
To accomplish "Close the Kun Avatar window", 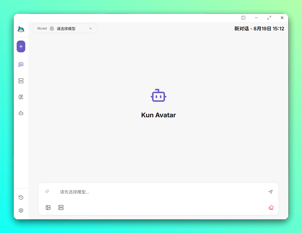I will pos(282,18).
